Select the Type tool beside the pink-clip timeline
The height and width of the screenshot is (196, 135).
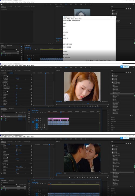click(x=29, y=123)
